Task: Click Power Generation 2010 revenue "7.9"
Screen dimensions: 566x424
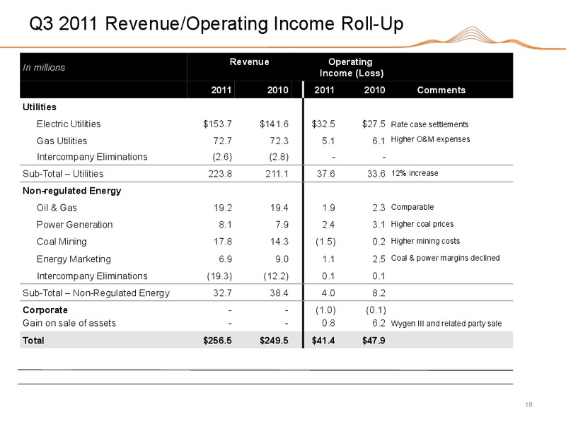Action: click(282, 225)
